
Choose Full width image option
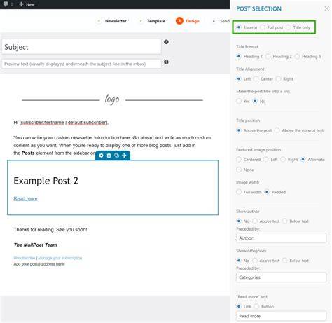[239, 192]
